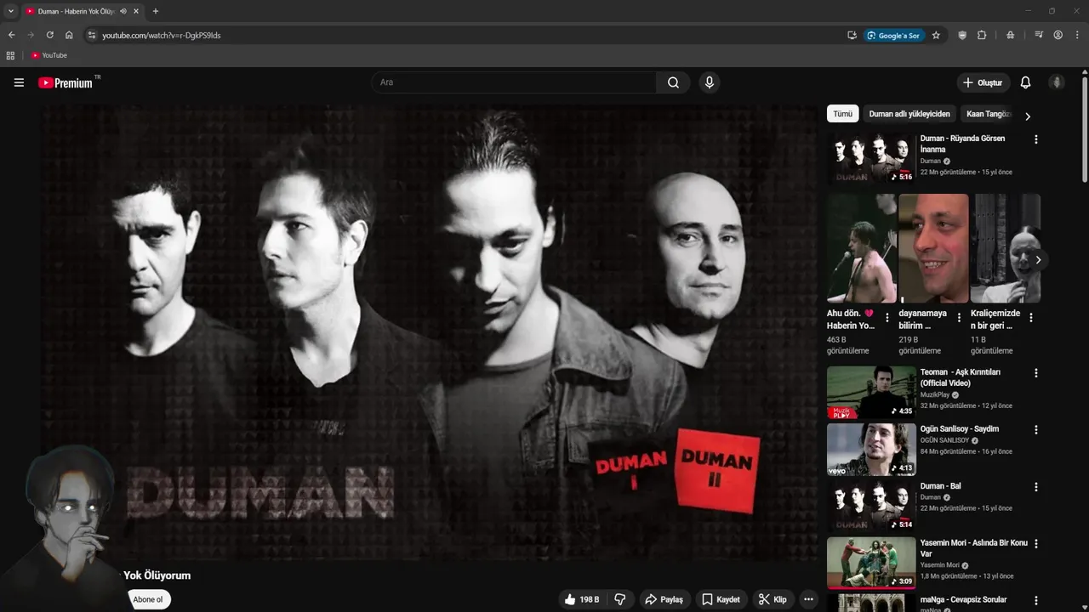Open browser extensions puzzle icon

(x=982, y=35)
